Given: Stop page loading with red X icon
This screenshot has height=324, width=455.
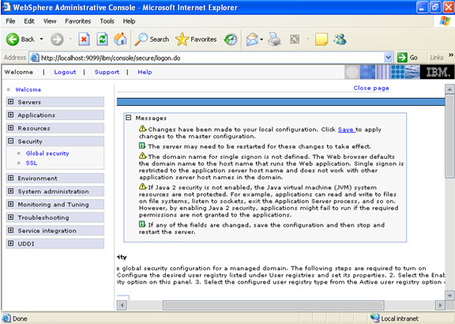Looking at the screenshot, I should [x=84, y=39].
